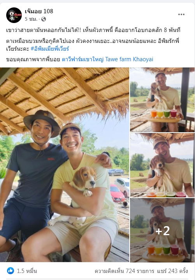Open top-right photo with puppy licking face
Image resolution: width=195 pixels, height=280 pixels.
point(162,100)
